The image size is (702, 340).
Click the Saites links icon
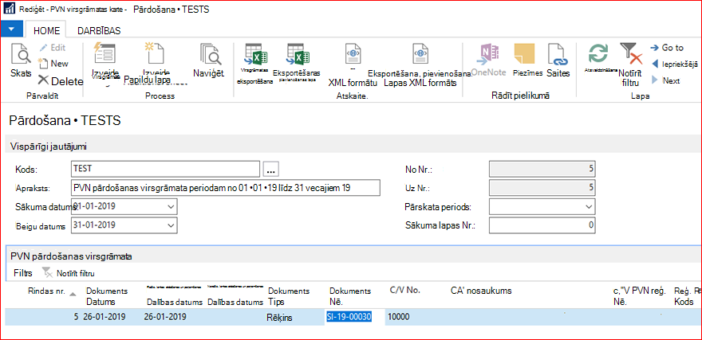pyautogui.click(x=558, y=54)
